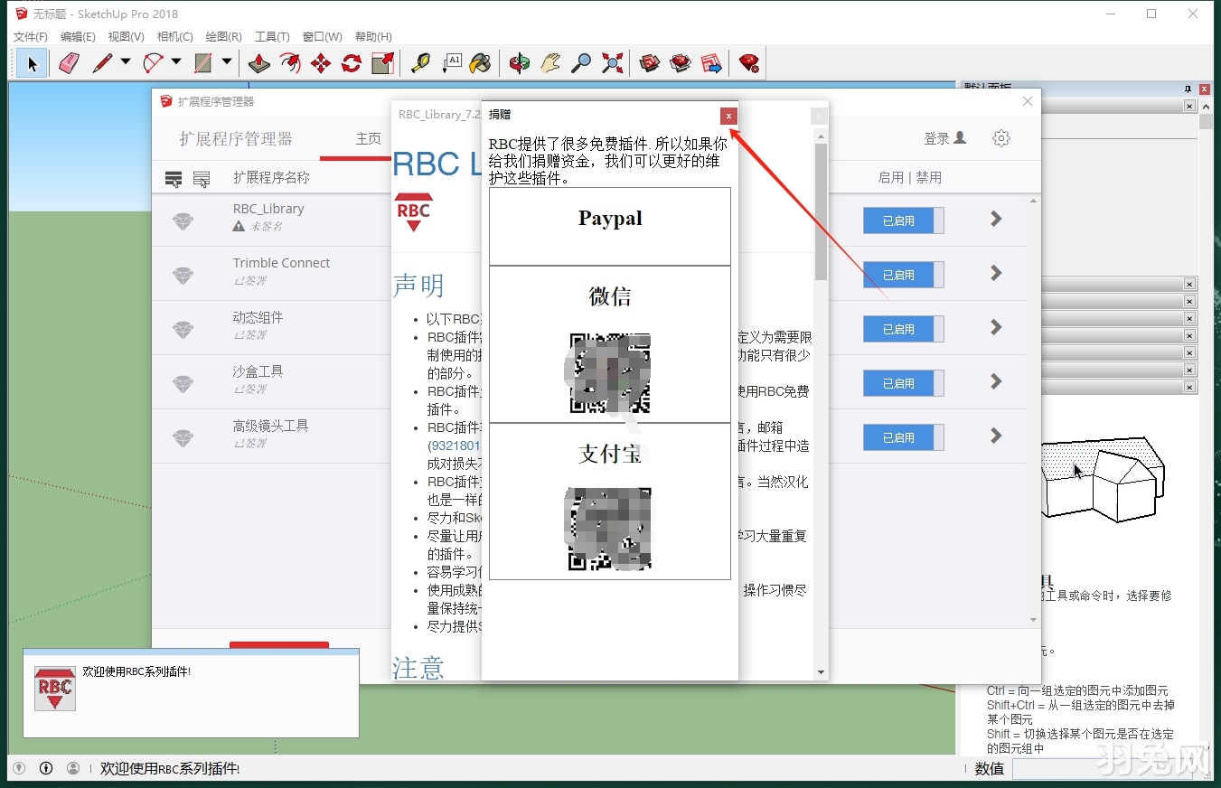Open Extension Manager settings gear
The image size is (1221, 788).
click(x=1000, y=137)
